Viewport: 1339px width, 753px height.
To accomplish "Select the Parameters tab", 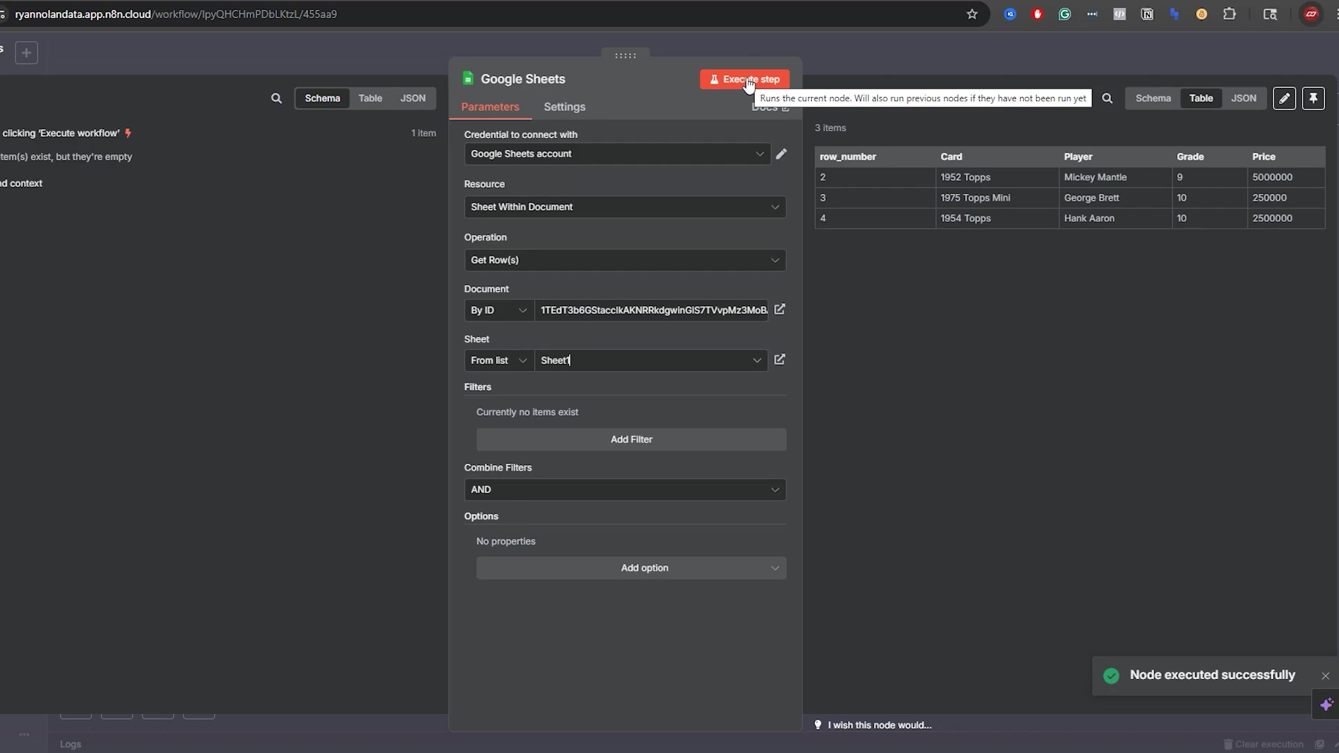I will click(x=490, y=107).
